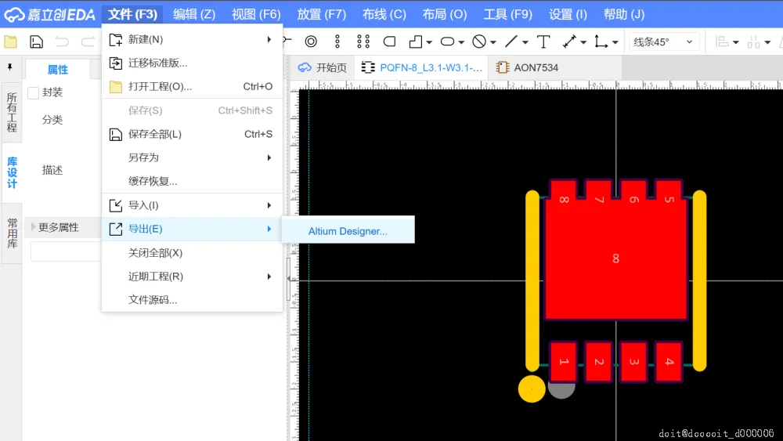This screenshot has width=783, height=441.
Task: Choose 新建(N) from the file menu
Action: [193, 39]
